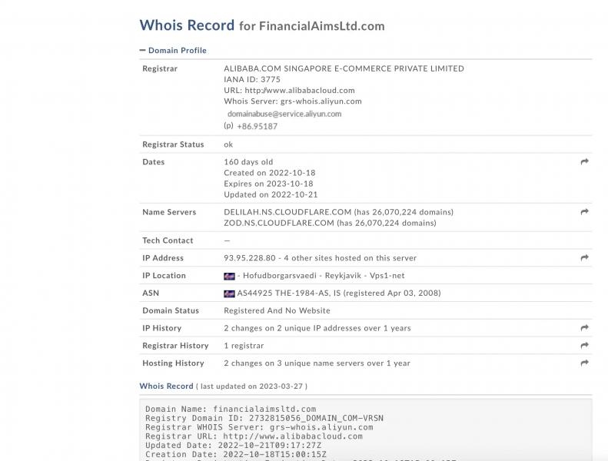Click the share arrow in Dates row

(x=584, y=161)
